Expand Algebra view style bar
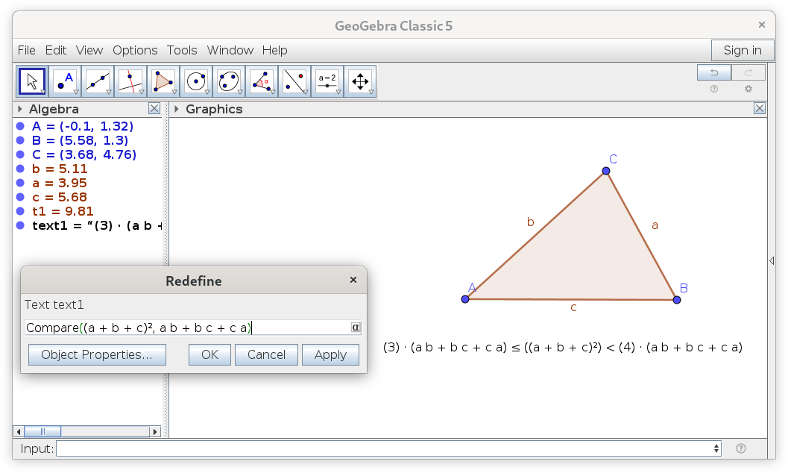788x473 pixels. (x=19, y=109)
